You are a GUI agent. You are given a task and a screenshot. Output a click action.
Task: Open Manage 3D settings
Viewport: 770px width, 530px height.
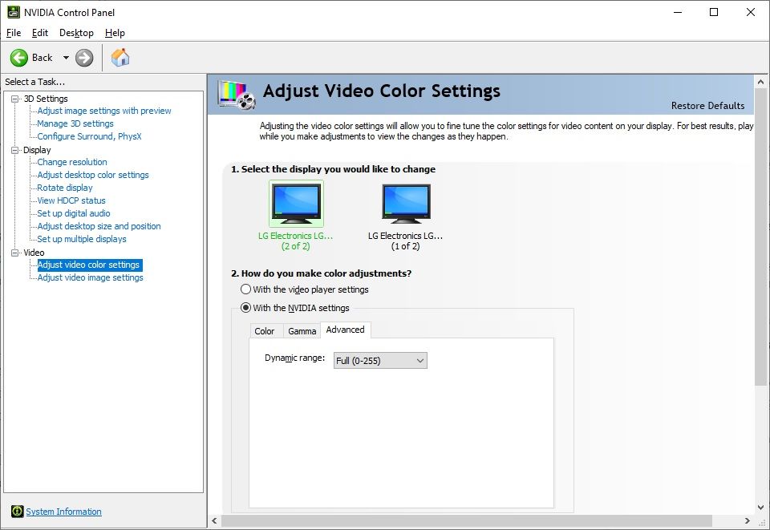click(75, 123)
